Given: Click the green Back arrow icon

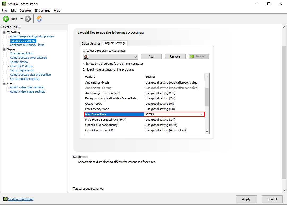Looking at the screenshot, I should coord(6,19).
